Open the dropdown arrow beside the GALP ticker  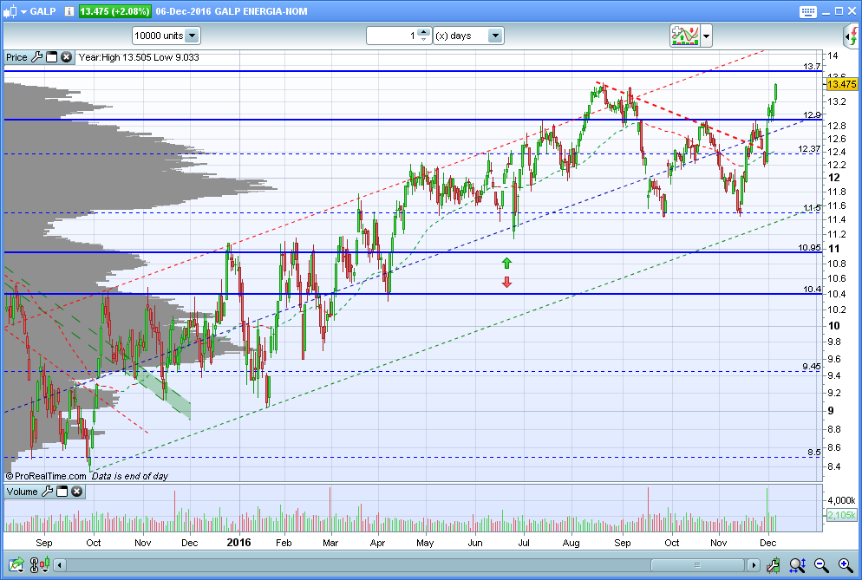(x=23, y=11)
